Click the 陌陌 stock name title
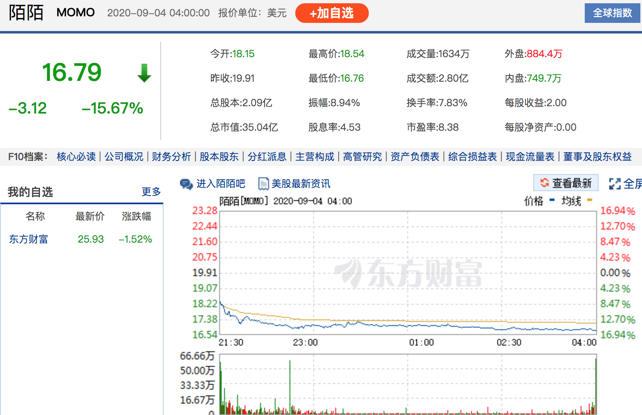This screenshot has width=642, height=415. tap(26, 13)
